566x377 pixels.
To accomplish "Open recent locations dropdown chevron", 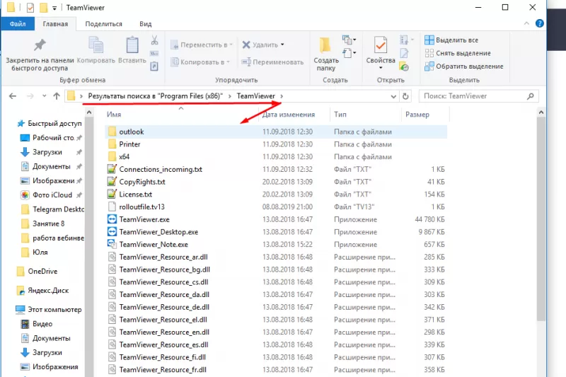I will (44, 96).
